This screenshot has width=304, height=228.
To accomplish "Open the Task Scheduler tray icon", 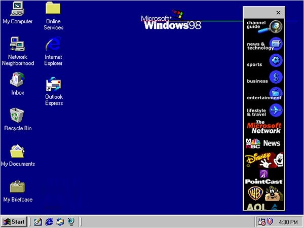I will (x=261, y=221).
